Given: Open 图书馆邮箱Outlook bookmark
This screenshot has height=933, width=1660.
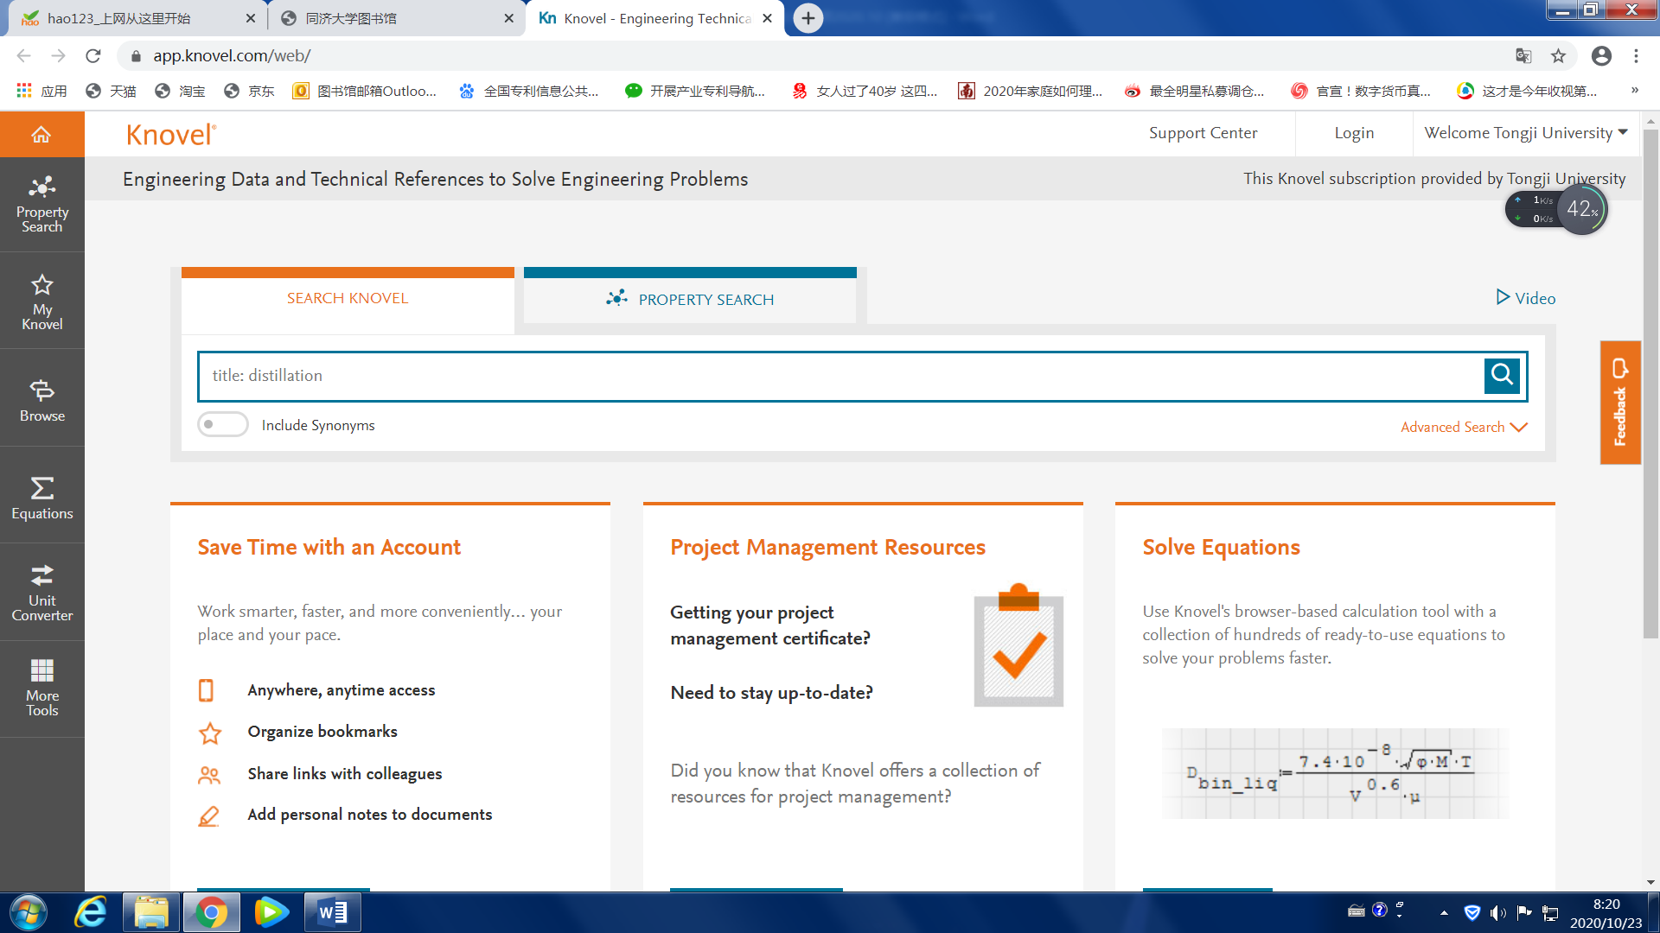Looking at the screenshot, I should (365, 91).
